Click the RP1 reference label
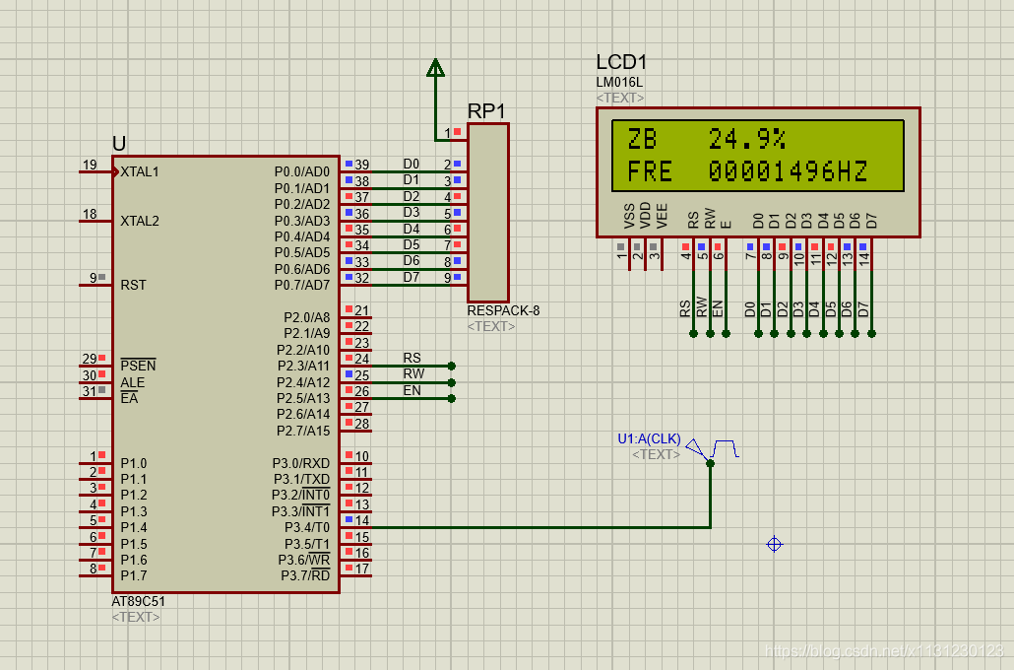1014x670 pixels. pyautogui.click(x=486, y=111)
